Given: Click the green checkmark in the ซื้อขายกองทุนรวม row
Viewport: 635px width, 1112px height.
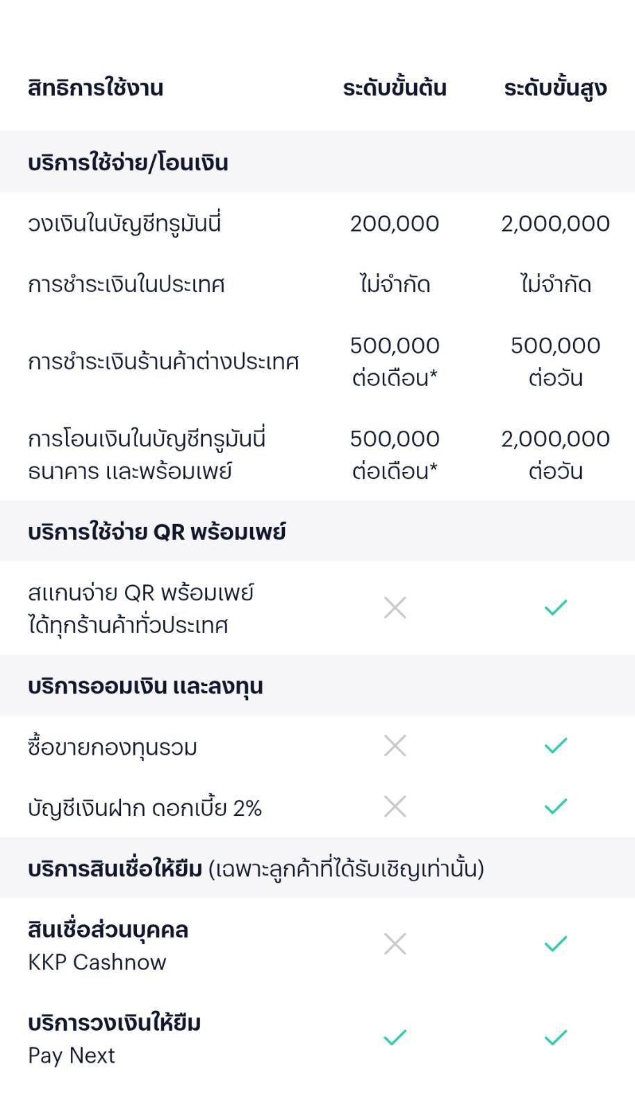Looking at the screenshot, I should (x=556, y=746).
